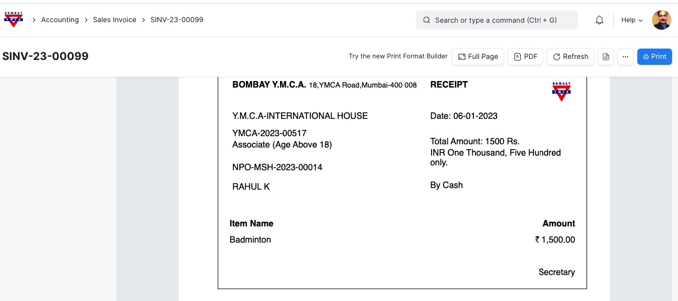The width and height of the screenshot is (678, 301).
Task: Click the Bombay YMCA logo in navbar
Action: click(14, 19)
